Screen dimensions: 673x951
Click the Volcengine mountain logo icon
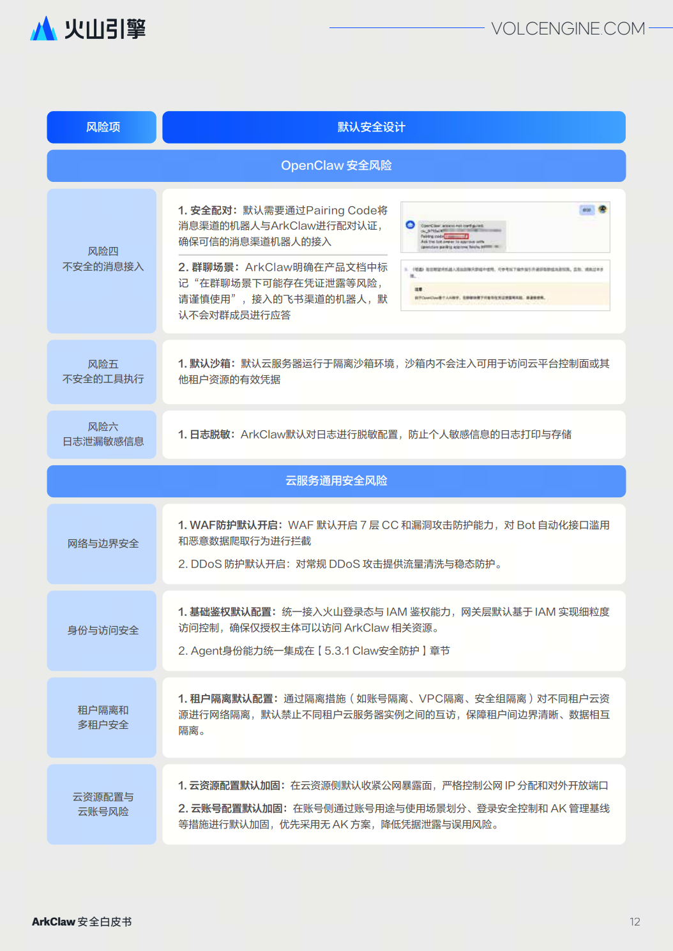pyautogui.click(x=43, y=28)
